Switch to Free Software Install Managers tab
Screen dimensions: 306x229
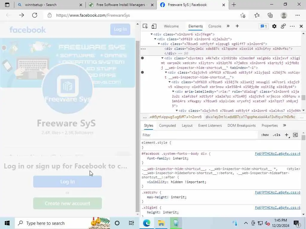pos(121,5)
